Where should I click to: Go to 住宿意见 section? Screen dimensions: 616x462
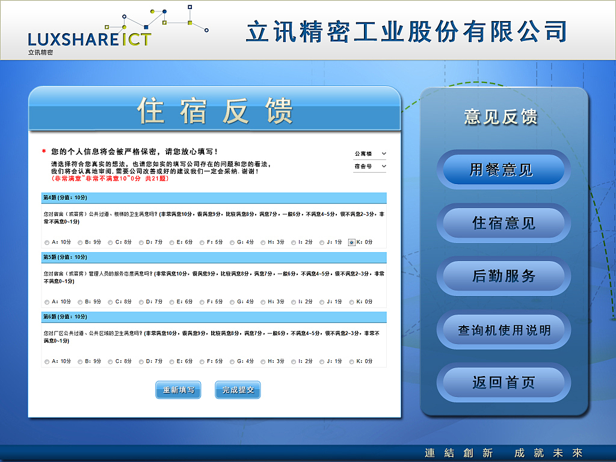pos(504,223)
